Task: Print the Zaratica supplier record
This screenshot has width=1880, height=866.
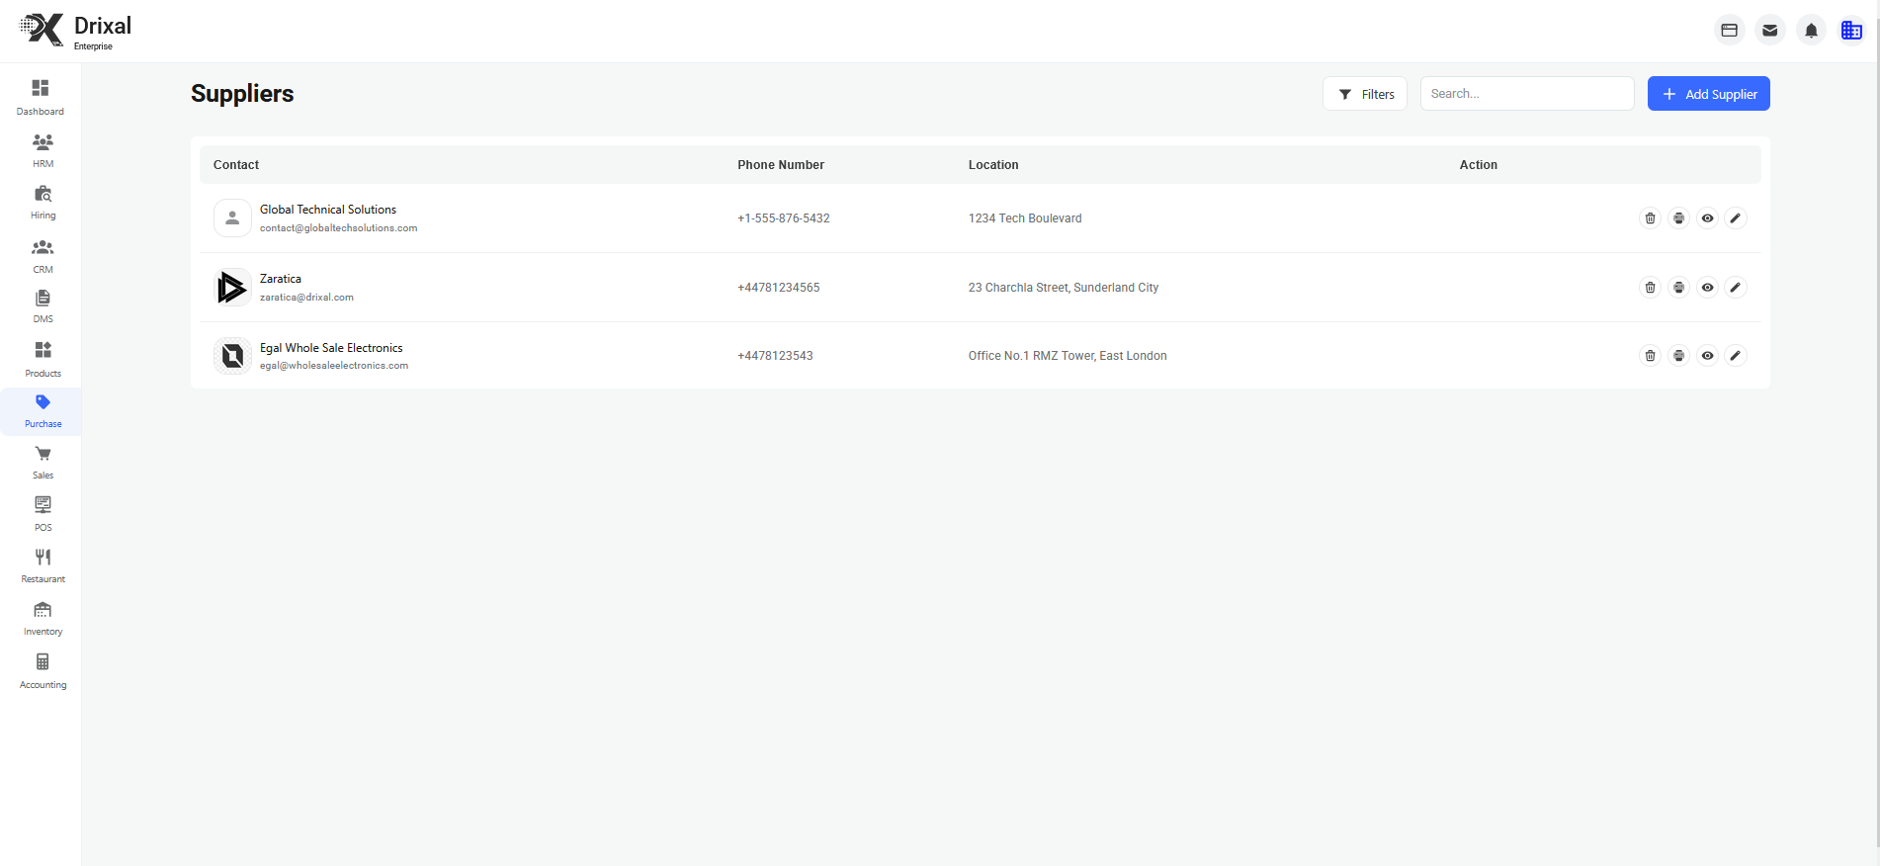Action: pos(1678,288)
